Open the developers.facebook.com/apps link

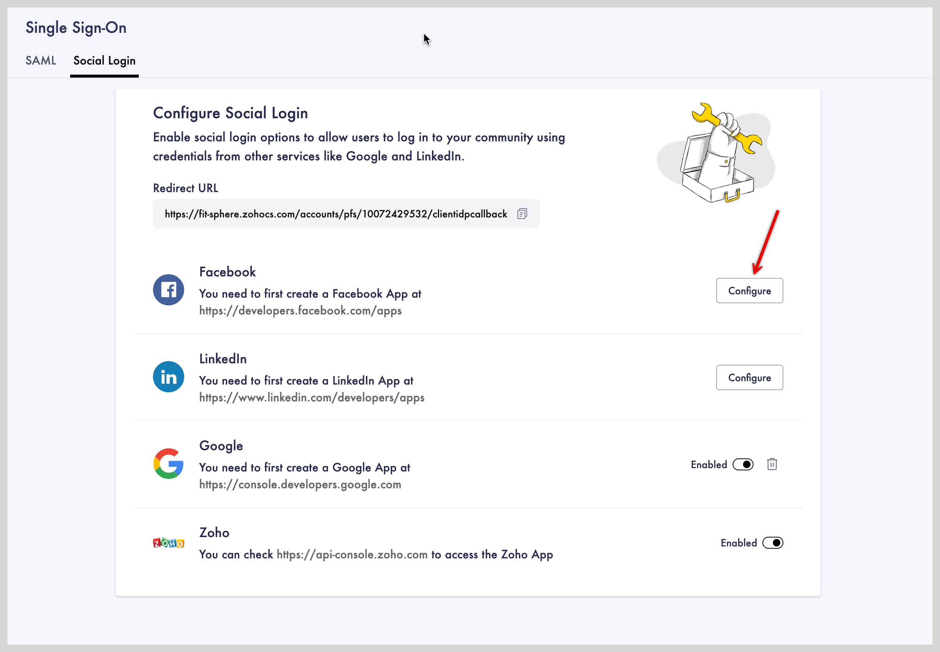tap(300, 311)
